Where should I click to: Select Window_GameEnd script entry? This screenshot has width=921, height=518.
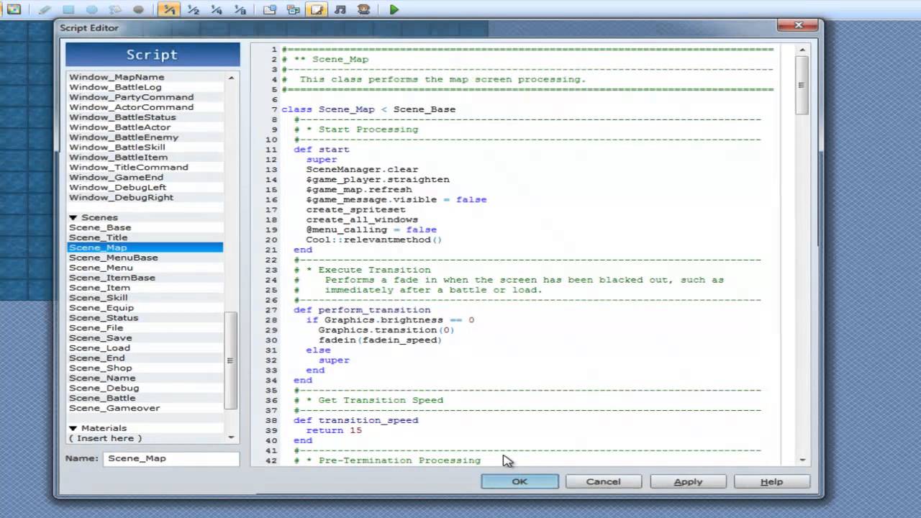tap(145, 177)
